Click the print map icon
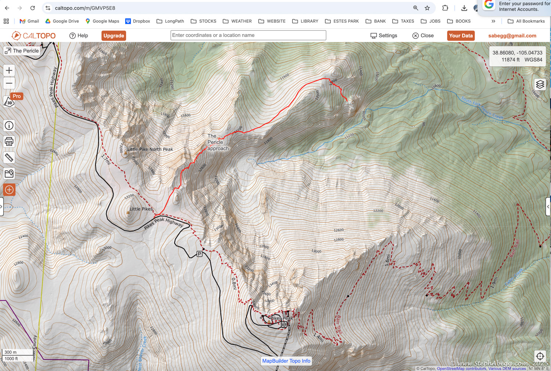Viewport: 551px width, 371px height. coord(9,141)
